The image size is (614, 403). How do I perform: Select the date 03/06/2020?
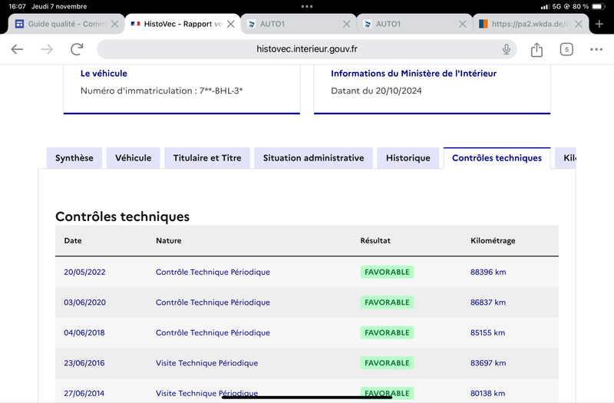[x=84, y=302]
